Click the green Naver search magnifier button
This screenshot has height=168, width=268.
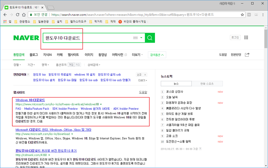150,38
